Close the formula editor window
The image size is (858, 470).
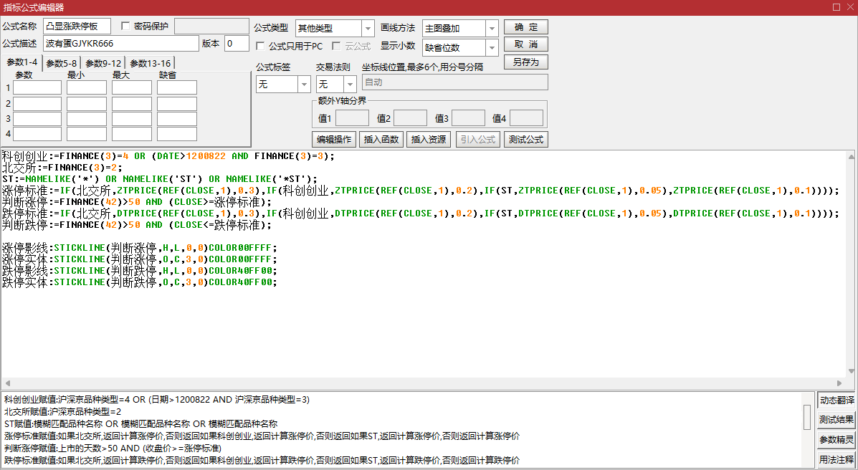pyautogui.click(x=849, y=7)
